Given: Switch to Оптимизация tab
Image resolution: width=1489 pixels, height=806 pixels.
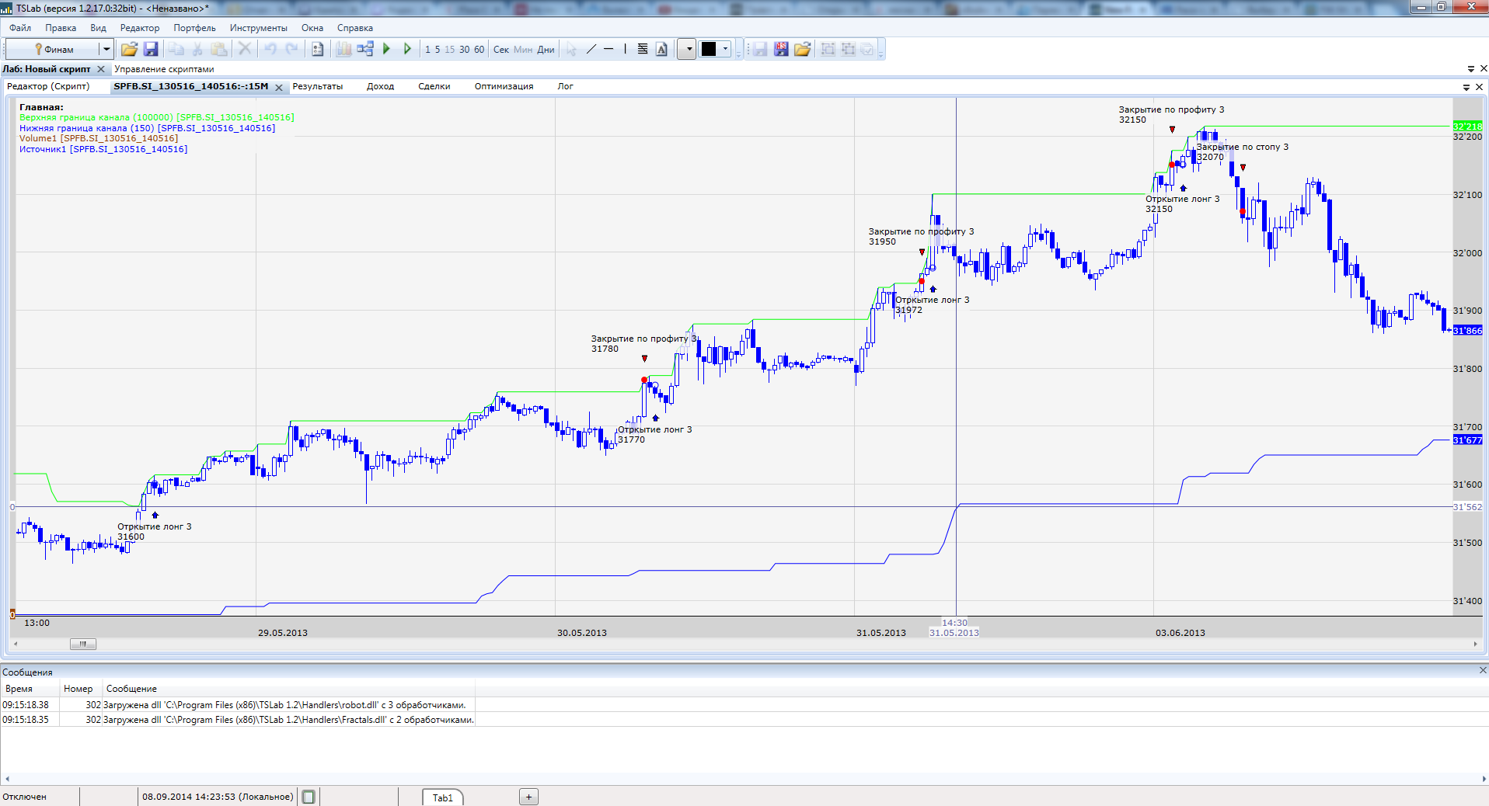Looking at the screenshot, I should [x=504, y=86].
